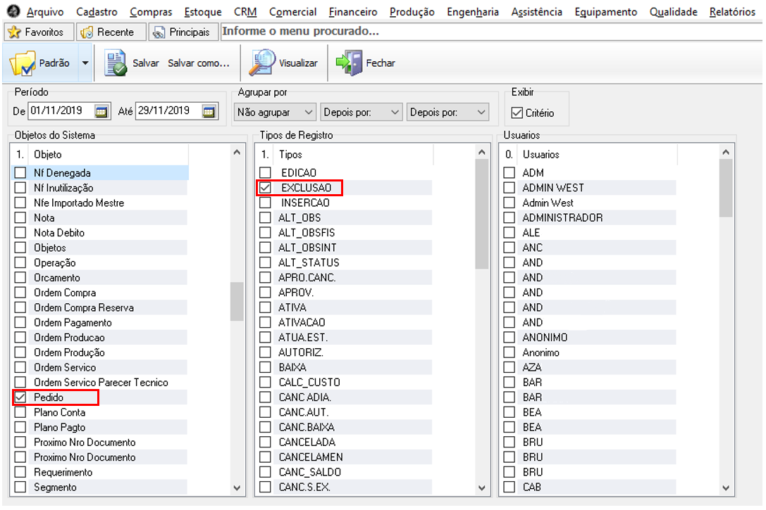766x510 pixels.
Task: Select the AZA user row
Action: tap(590, 368)
